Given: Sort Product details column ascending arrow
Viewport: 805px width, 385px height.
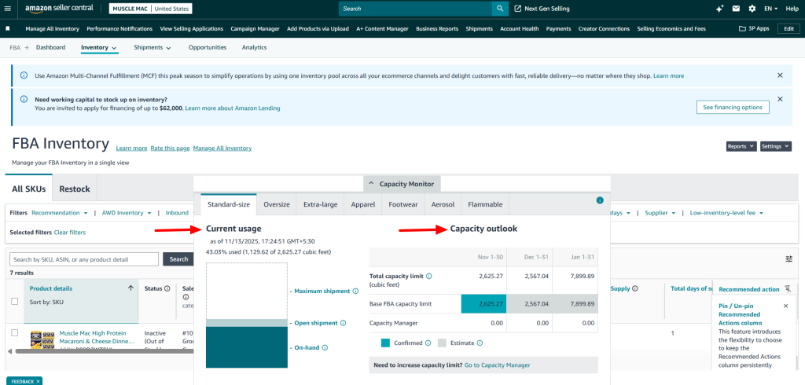Looking at the screenshot, I should coord(131,288).
